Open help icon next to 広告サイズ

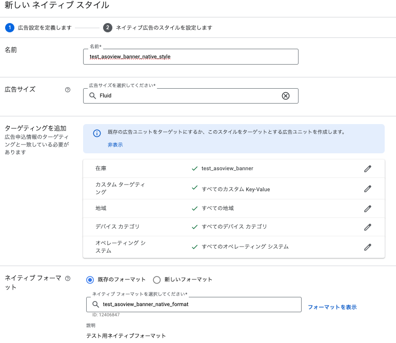[68, 90]
